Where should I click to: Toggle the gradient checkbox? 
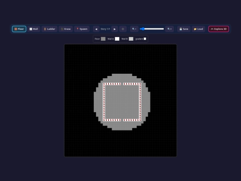(x=145, y=39)
